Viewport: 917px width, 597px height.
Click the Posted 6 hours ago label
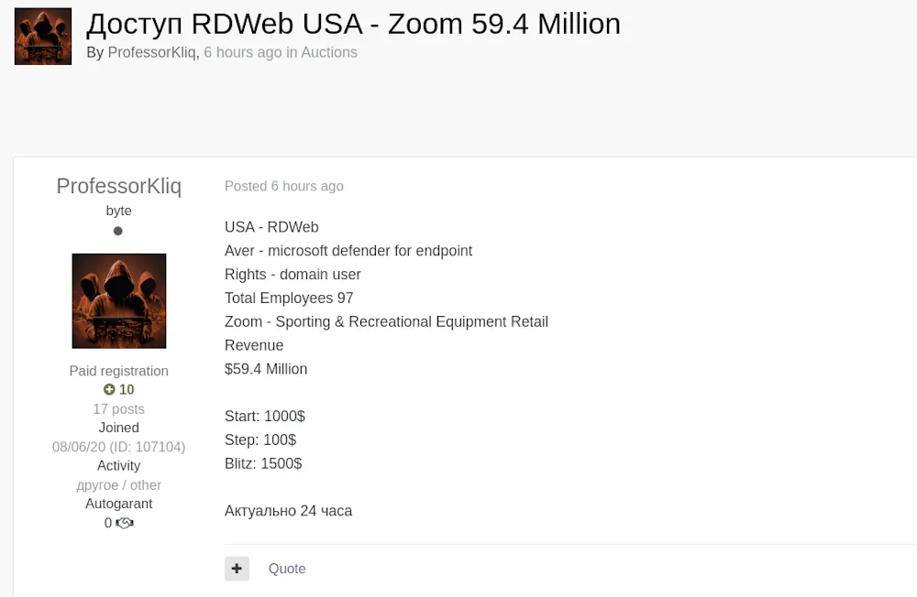click(284, 186)
